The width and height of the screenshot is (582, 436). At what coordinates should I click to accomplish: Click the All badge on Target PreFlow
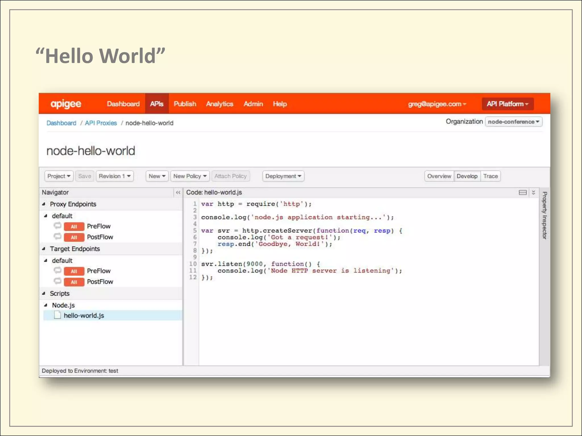coord(74,271)
